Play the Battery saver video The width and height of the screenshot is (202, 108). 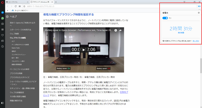coord(84,50)
